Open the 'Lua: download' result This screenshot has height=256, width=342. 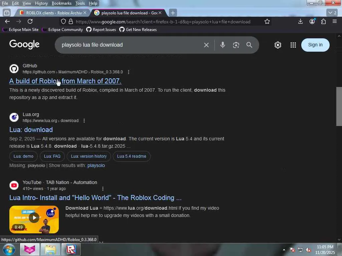31,130
